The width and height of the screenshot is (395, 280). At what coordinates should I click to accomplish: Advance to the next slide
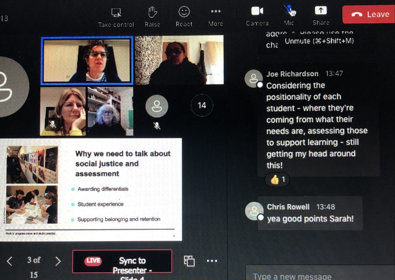tap(58, 261)
